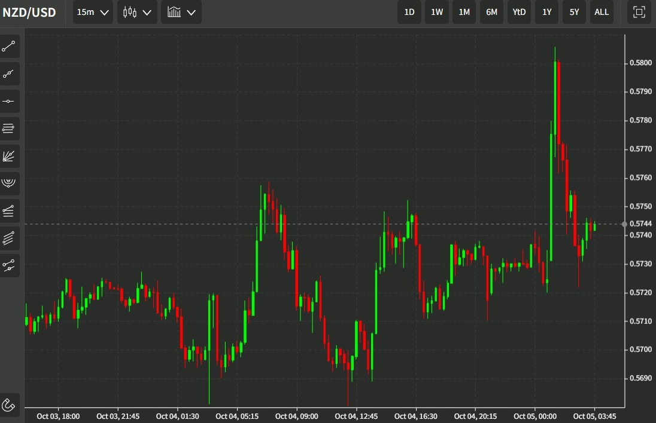Set chart range to 1Y
Viewport: 656px width, 423px height.
click(547, 12)
